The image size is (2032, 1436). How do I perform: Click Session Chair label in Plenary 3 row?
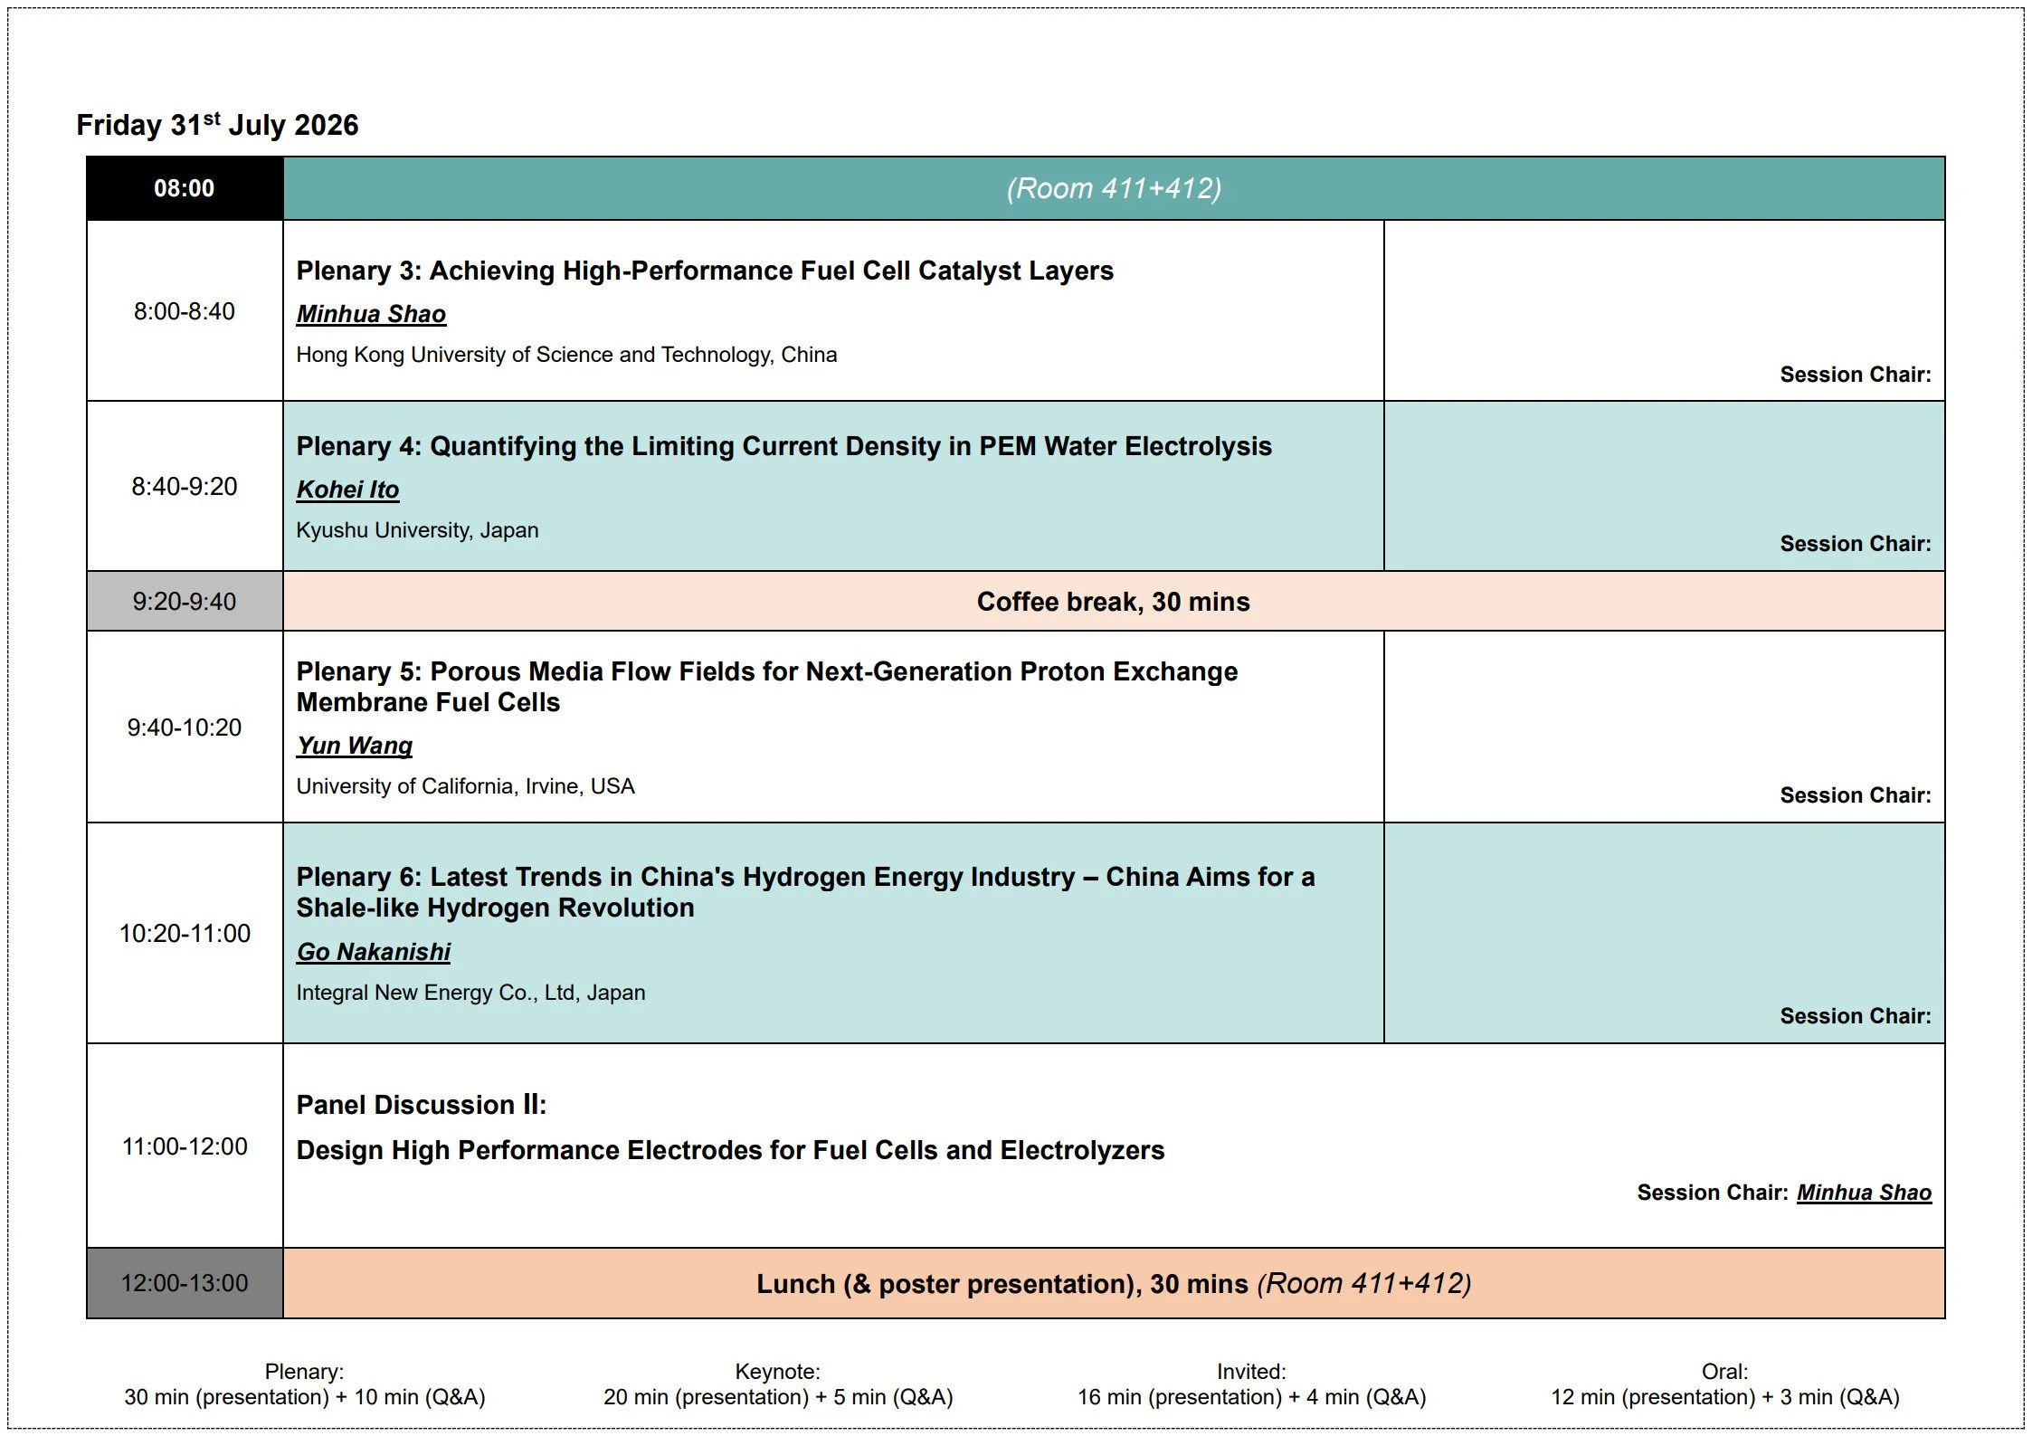1855,375
